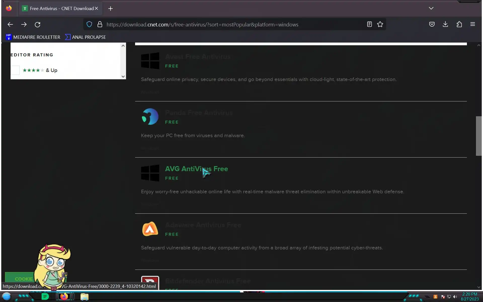Save page to Pocket

(x=432, y=24)
